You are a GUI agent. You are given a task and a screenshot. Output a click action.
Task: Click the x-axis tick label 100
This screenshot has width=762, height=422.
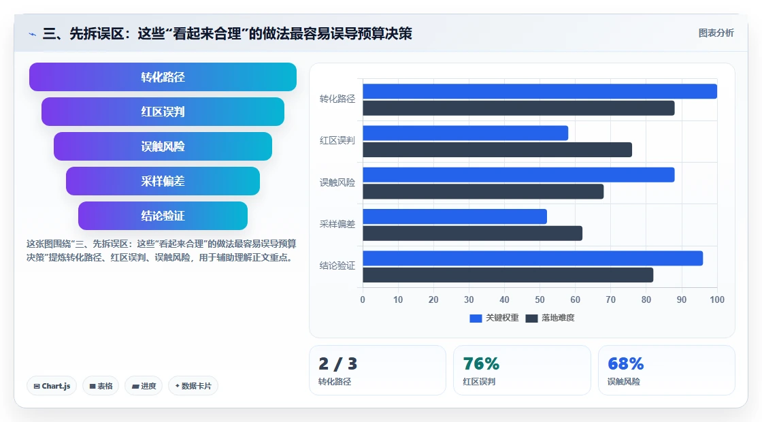717,300
